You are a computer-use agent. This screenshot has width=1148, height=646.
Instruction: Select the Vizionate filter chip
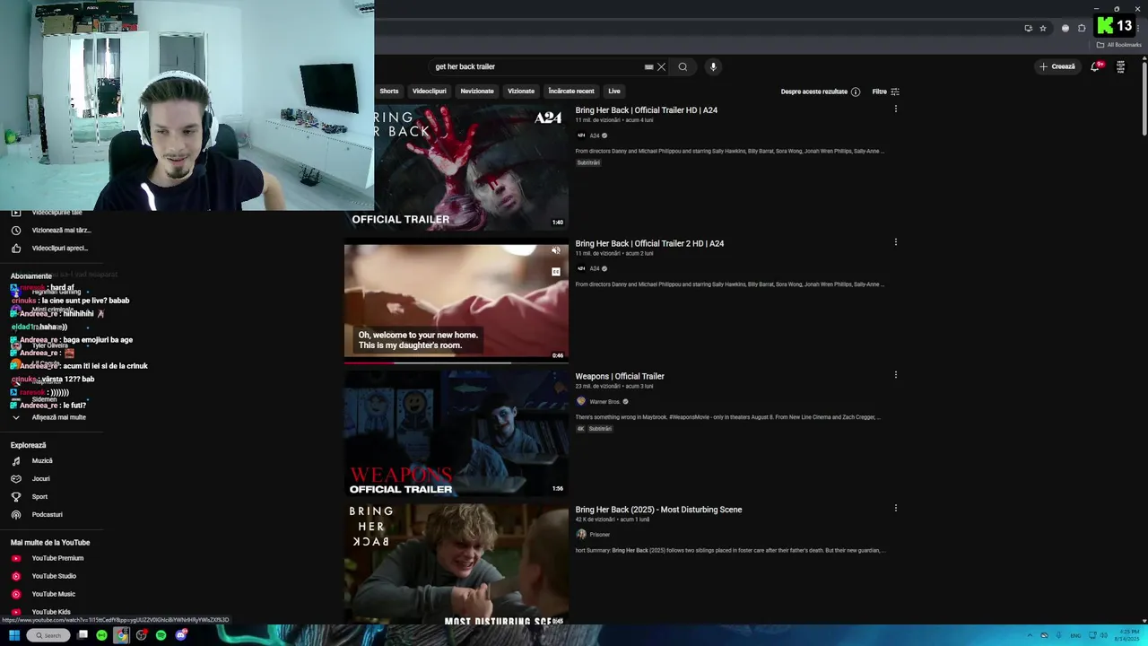(x=521, y=91)
